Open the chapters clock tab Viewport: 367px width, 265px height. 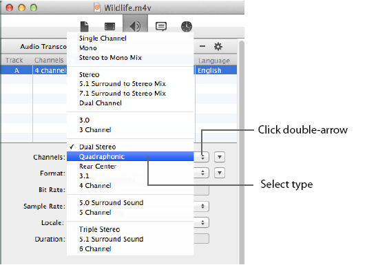(187, 26)
